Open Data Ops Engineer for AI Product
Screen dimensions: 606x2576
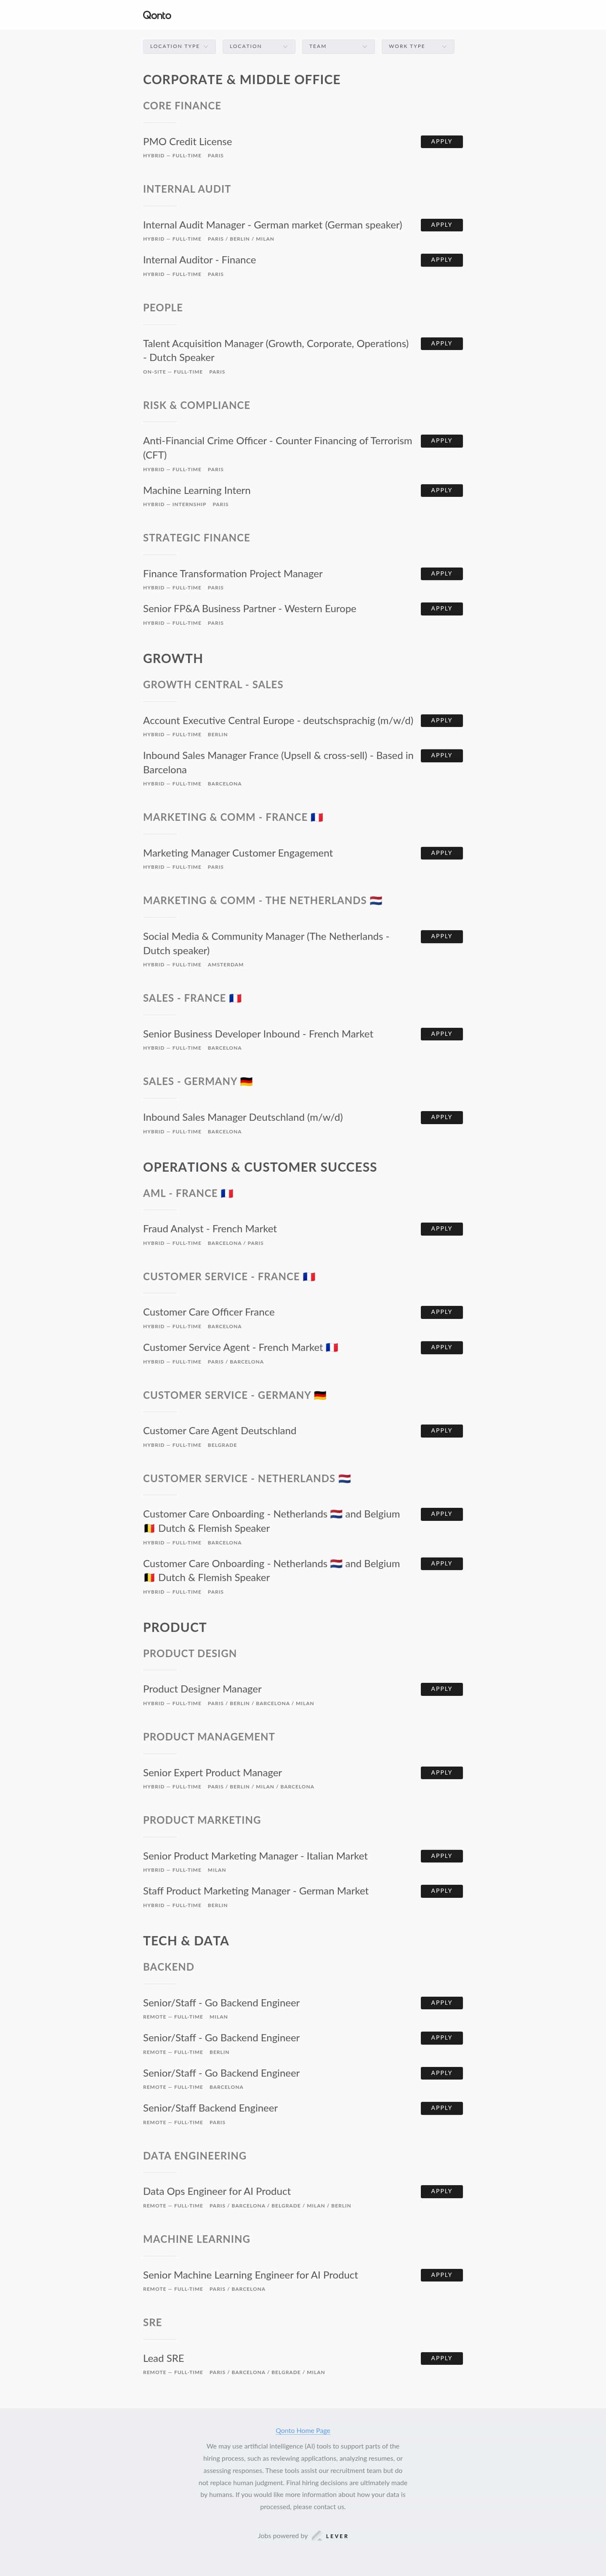tap(217, 2190)
